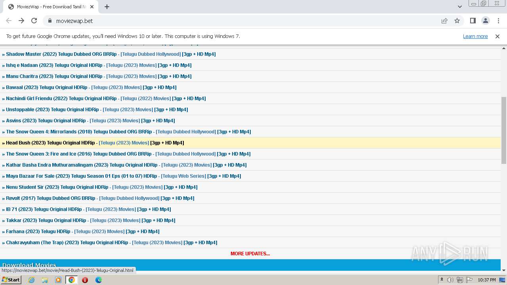507x285 pixels.
Task: Select the MoviezWap browser tab
Action: click(x=51, y=7)
